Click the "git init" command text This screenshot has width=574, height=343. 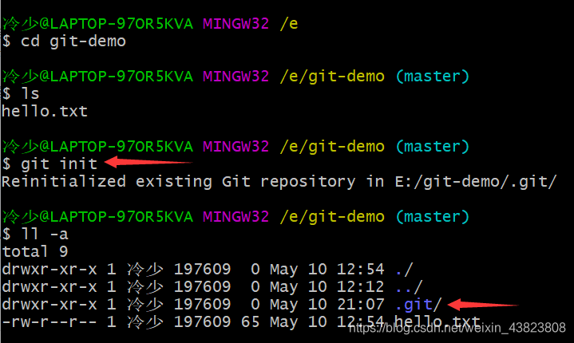[59, 164]
